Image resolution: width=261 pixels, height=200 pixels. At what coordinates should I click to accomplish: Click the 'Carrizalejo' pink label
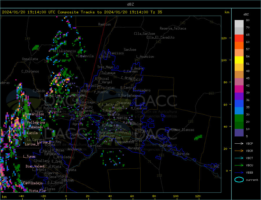point(33,183)
